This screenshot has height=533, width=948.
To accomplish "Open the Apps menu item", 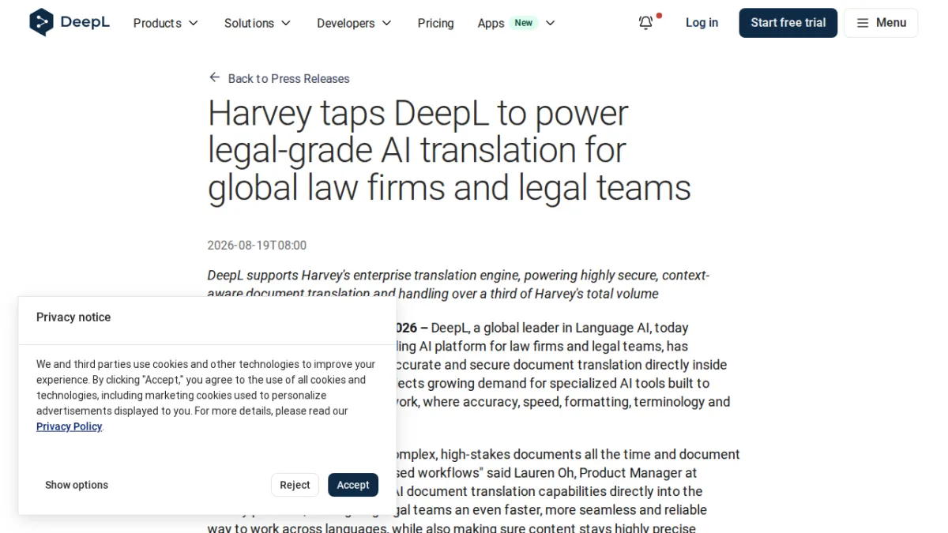I will click(x=491, y=23).
